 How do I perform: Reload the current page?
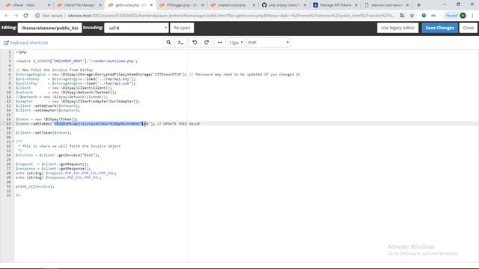coord(25,16)
